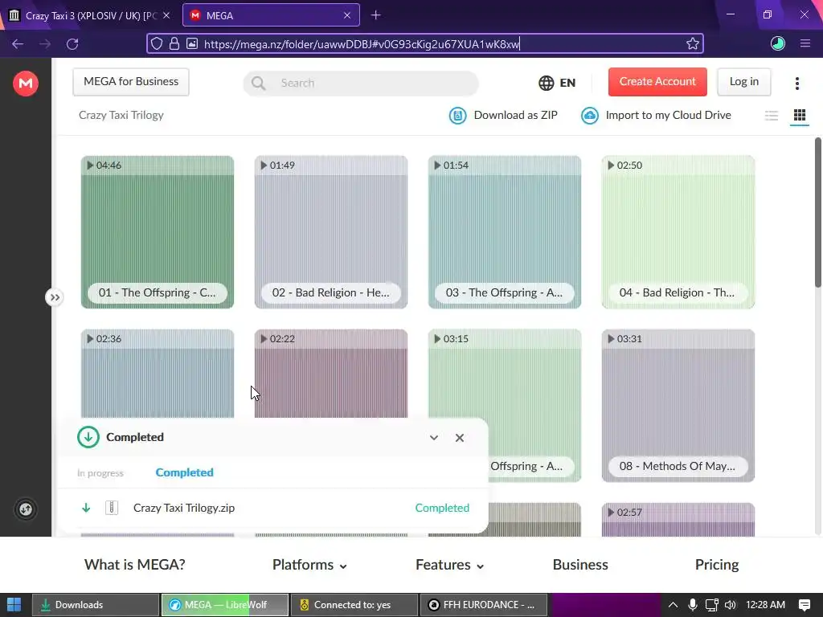Screen dimensions: 823x617
Task: Select the Completed transfers tab
Action: [x=184, y=472]
